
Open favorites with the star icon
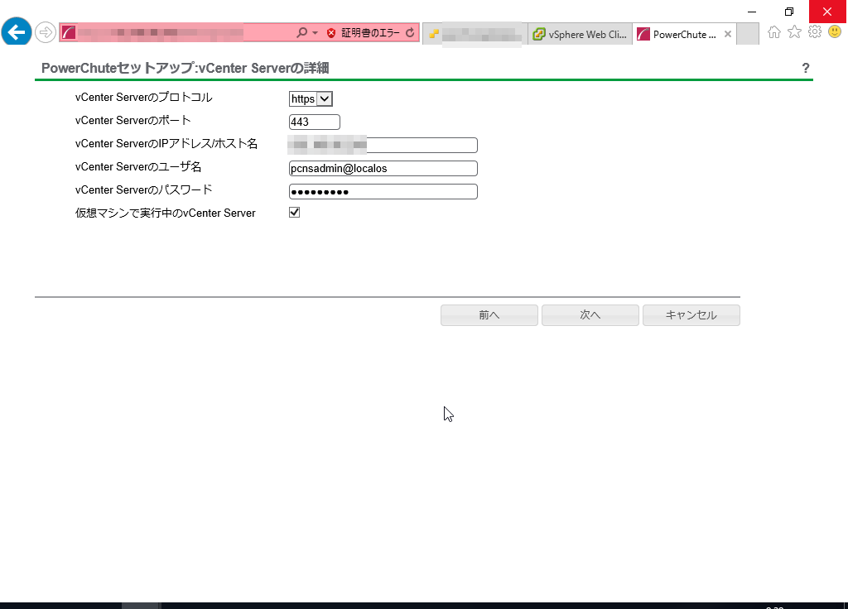click(x=794, y=32)
